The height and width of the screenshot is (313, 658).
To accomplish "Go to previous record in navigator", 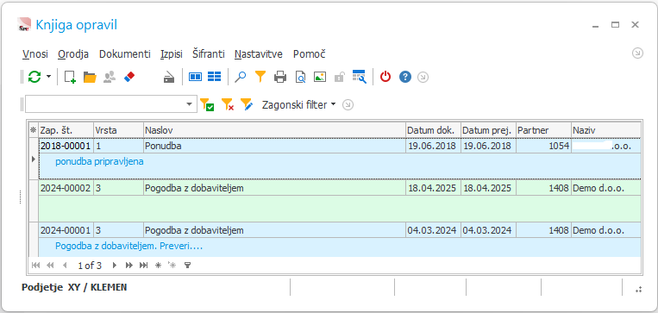I will (64, 266).
